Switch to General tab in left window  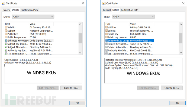tap(7, 10)
